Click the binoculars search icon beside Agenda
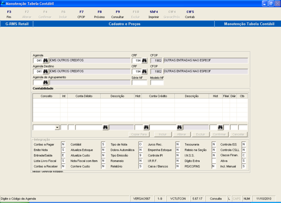 [x=46, y=60]
